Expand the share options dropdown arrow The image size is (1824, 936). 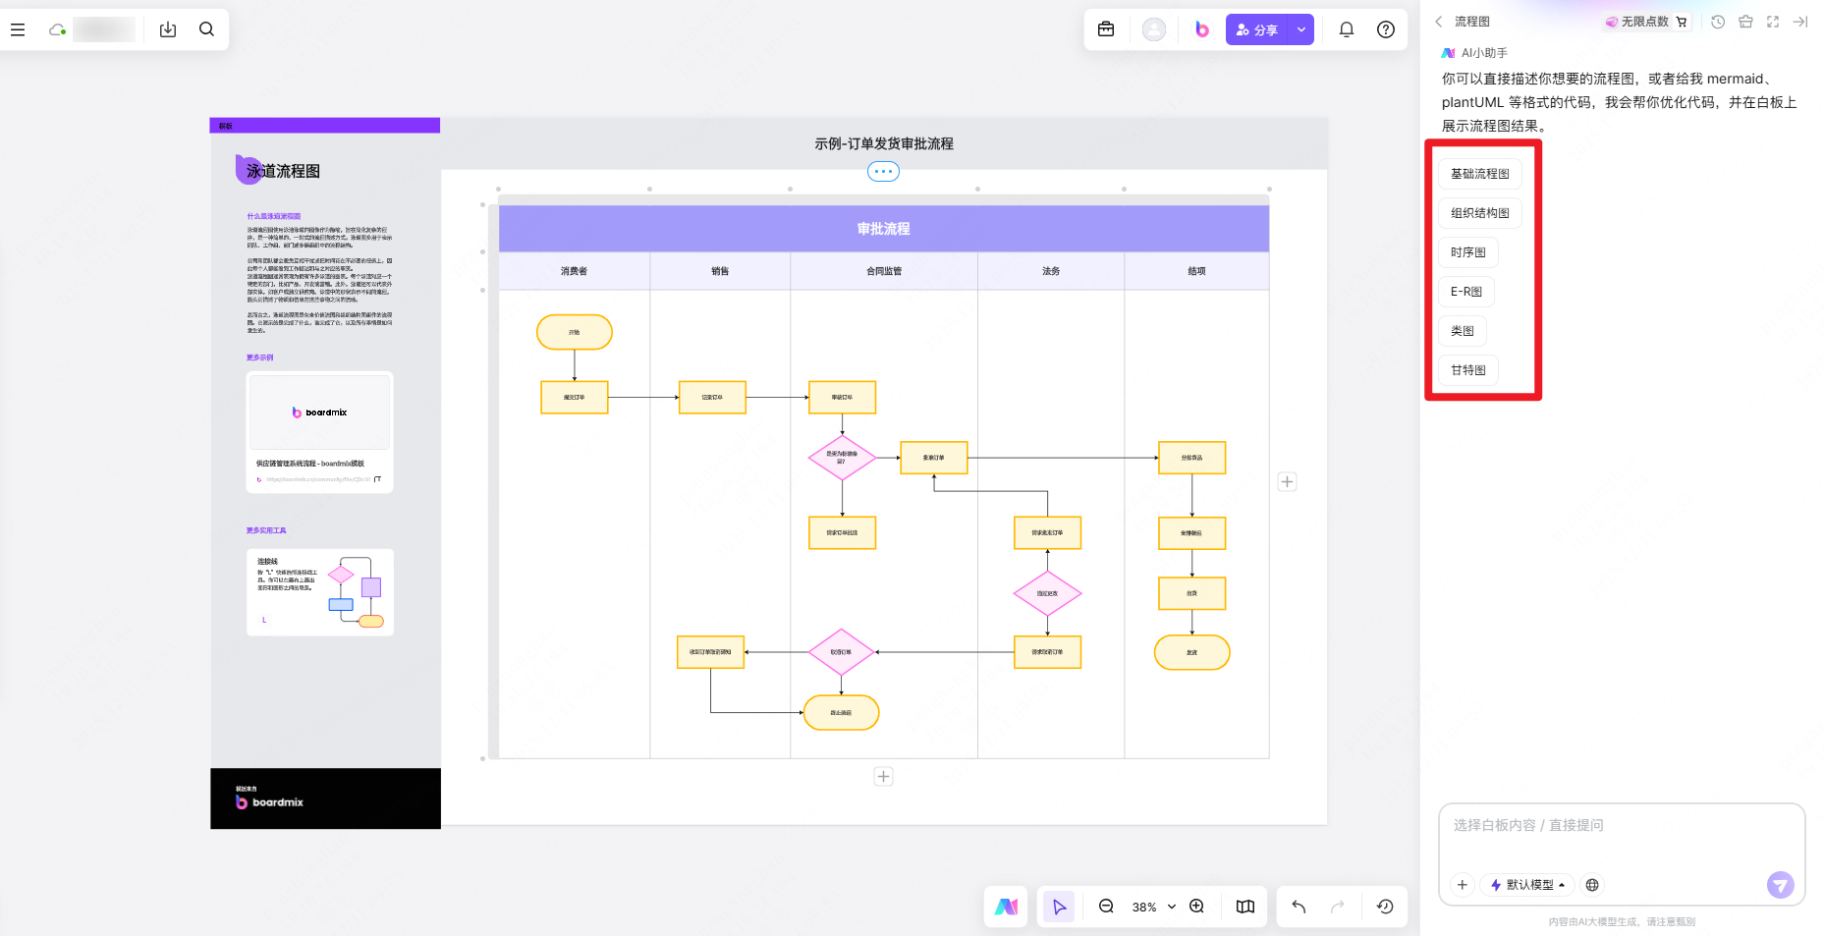[x=1301, y=29]
